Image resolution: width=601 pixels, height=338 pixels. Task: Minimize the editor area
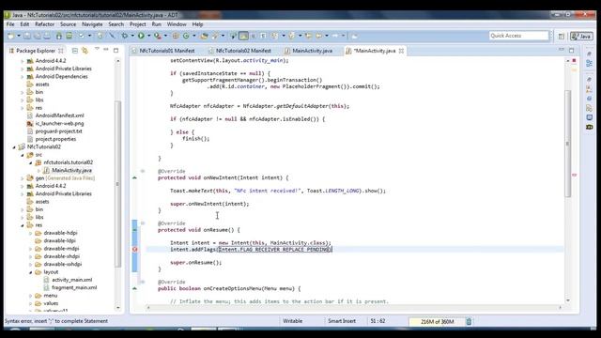[562, 50]
